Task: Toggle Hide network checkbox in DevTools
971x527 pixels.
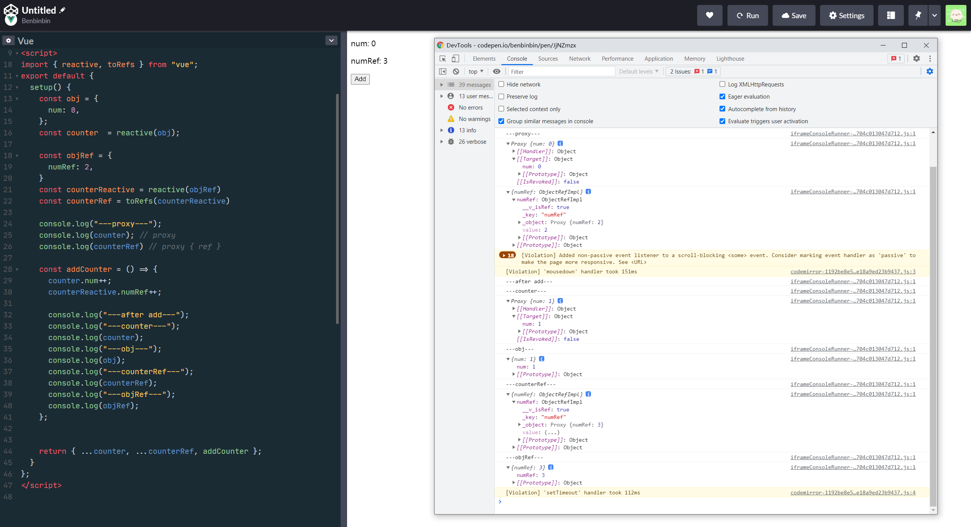Action: coord(500,85)
